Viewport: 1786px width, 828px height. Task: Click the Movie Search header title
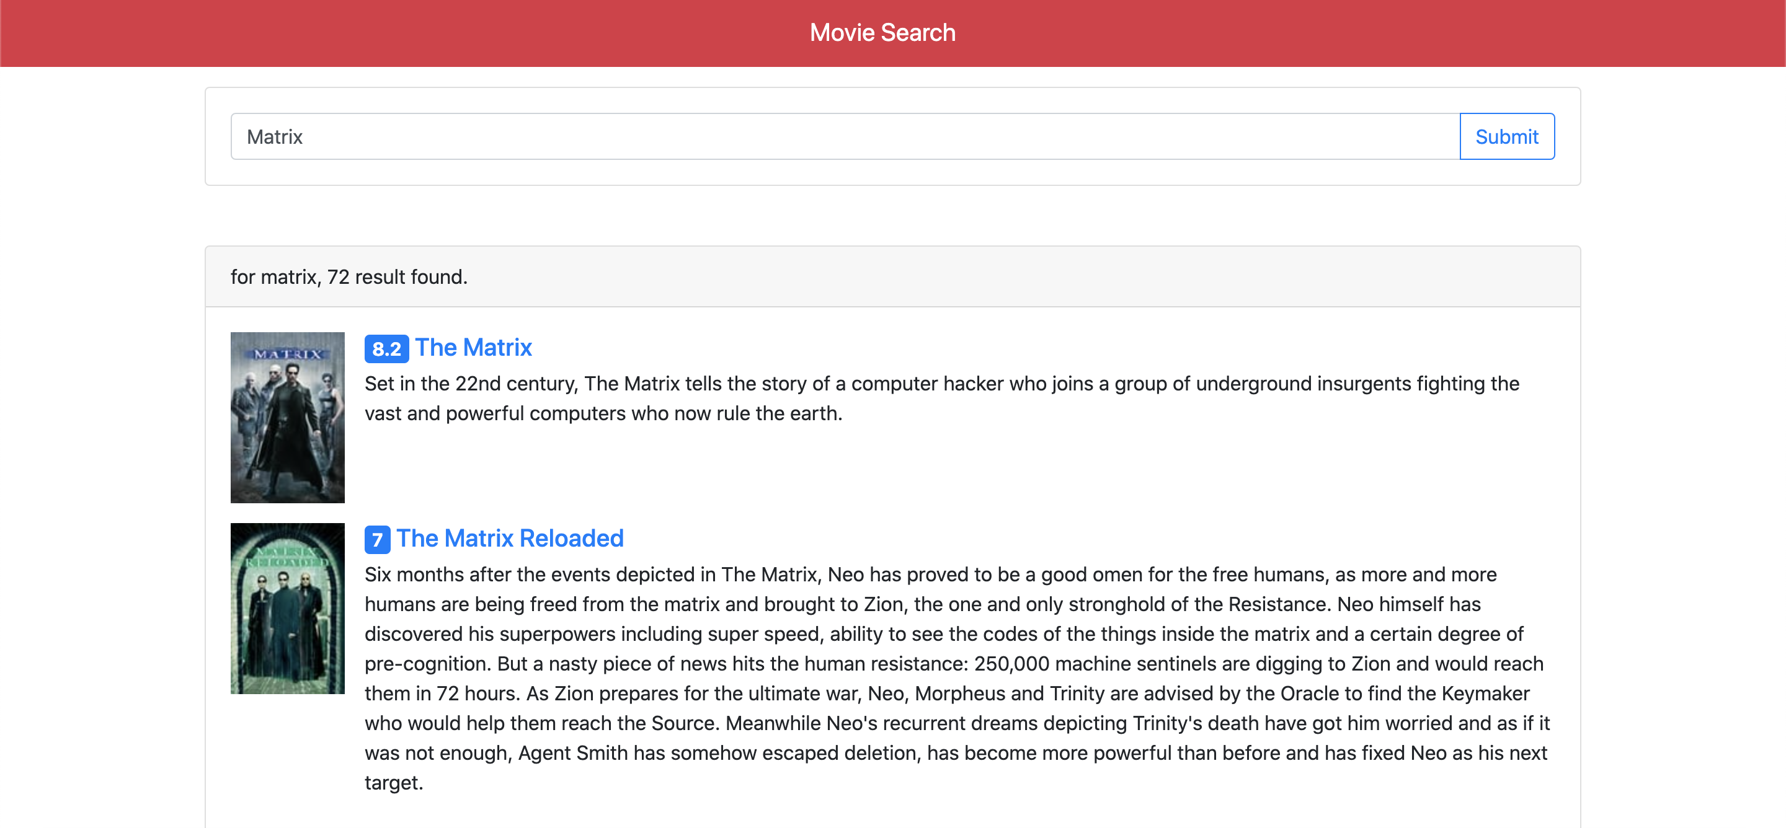click(x=882, y=32)
